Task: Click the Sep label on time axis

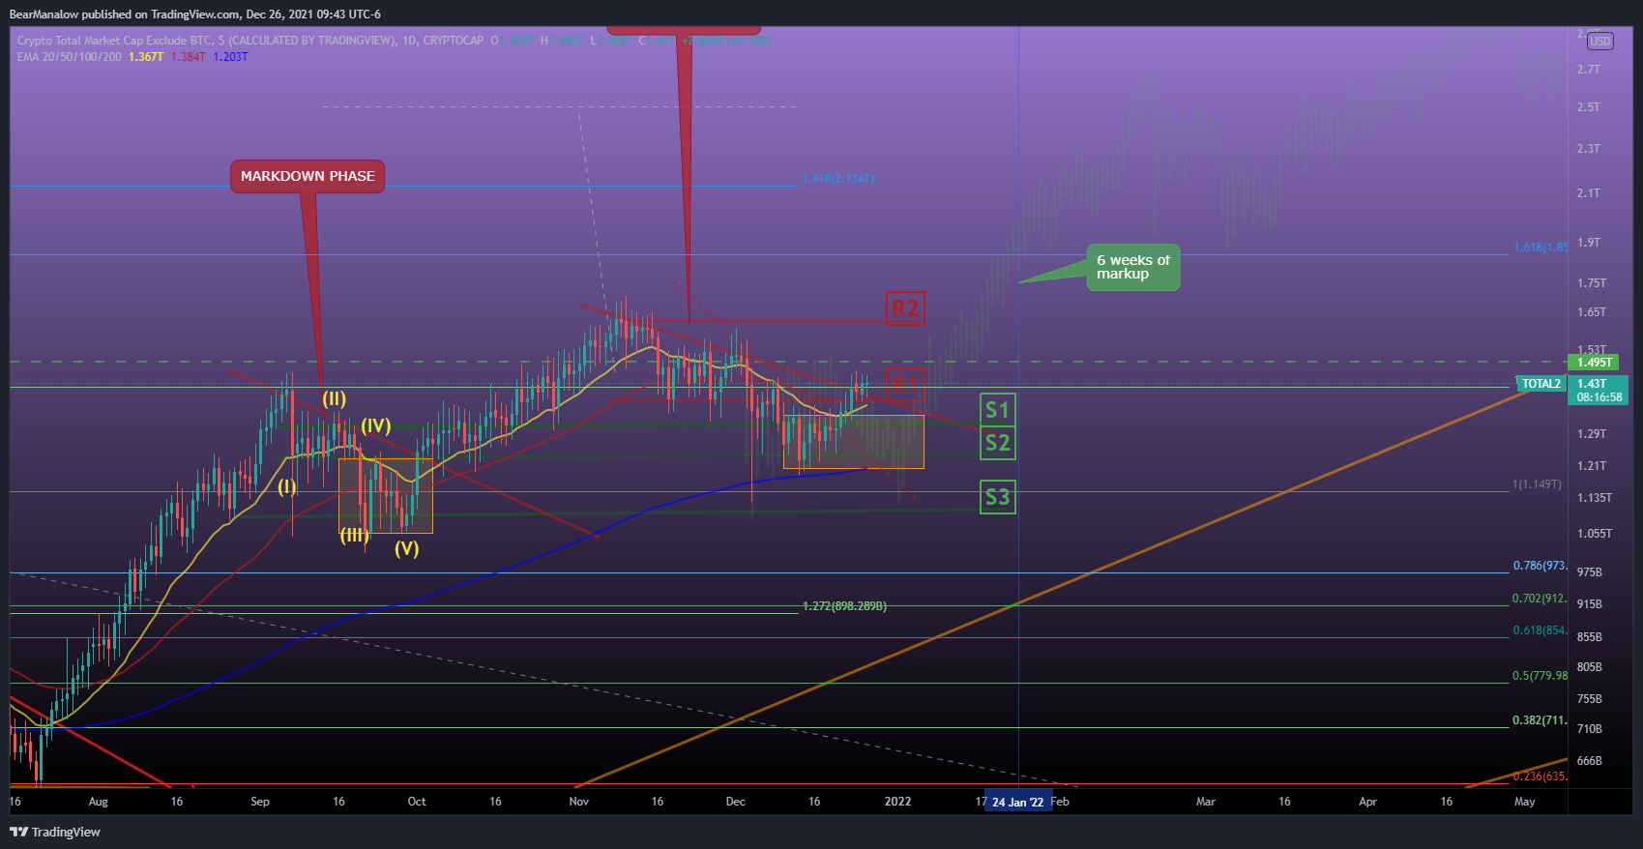Action: [260, 802]
